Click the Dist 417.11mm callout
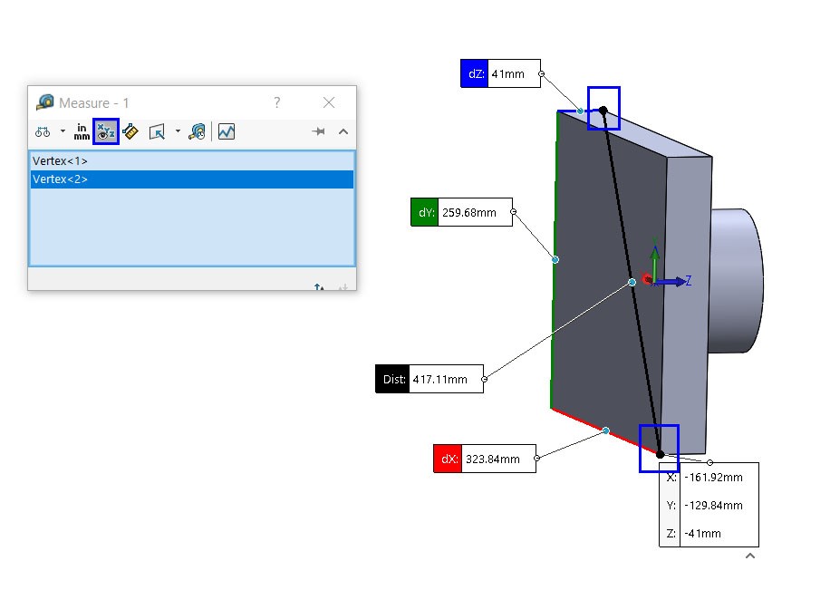Image resolution: width=830 pixels, height=590 pixels. [429, 379]
